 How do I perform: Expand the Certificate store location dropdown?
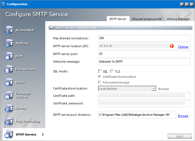coord(154,89)
